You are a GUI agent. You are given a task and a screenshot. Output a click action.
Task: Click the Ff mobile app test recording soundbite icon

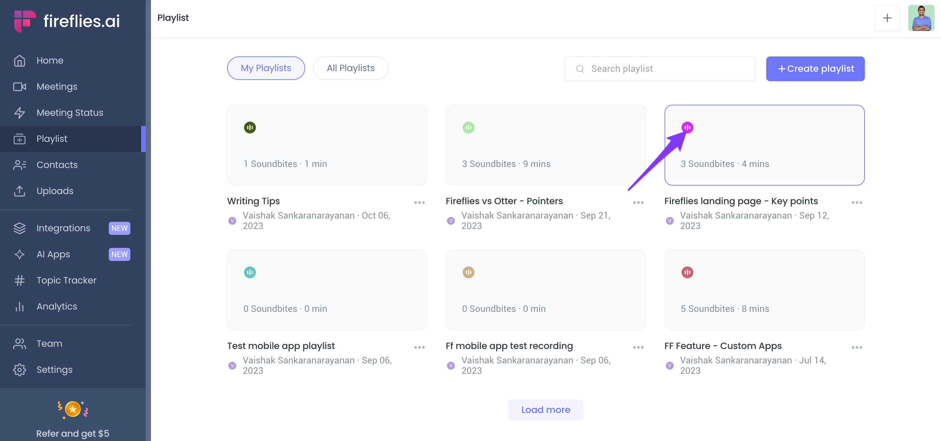[x=468, y=272]
